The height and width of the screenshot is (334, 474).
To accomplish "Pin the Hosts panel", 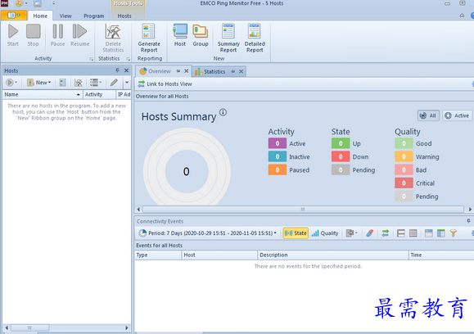I will tap(117, 70).
